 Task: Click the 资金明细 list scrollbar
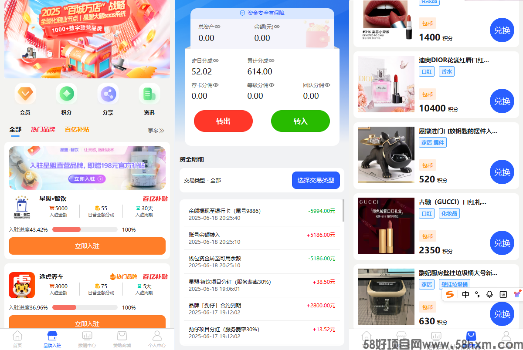coord(343,211)
